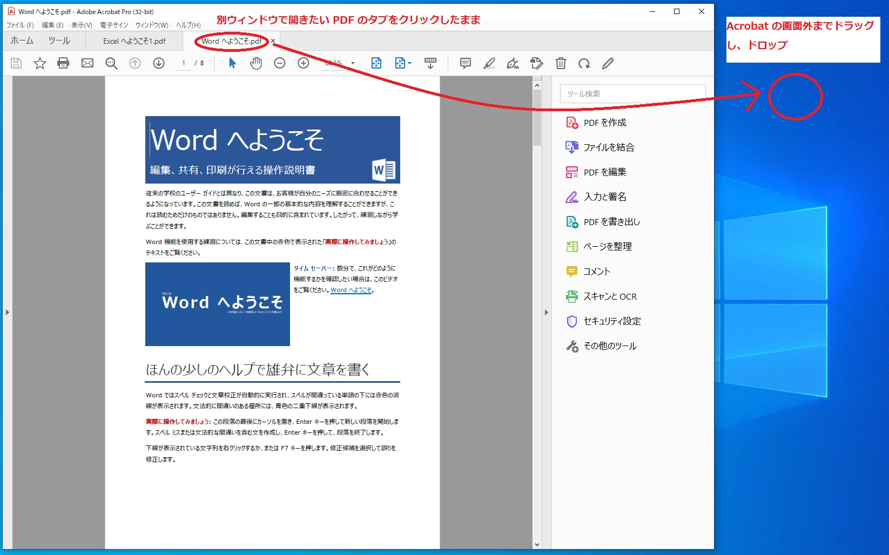Open dropdown arrow beside fit page icon
889x555 pixels.
point(409,63)
